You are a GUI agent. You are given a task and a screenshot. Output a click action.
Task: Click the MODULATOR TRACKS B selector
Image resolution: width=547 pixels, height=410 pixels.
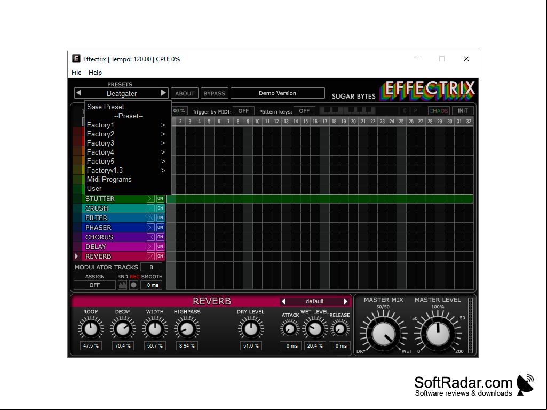(x=151, y=267)
